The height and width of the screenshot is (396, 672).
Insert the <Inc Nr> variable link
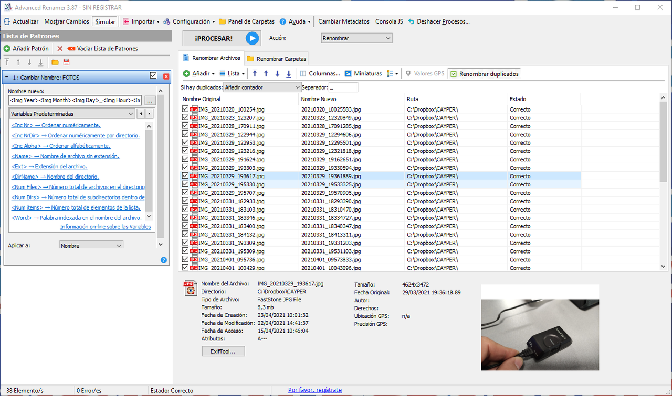click(x=56, y=125)
